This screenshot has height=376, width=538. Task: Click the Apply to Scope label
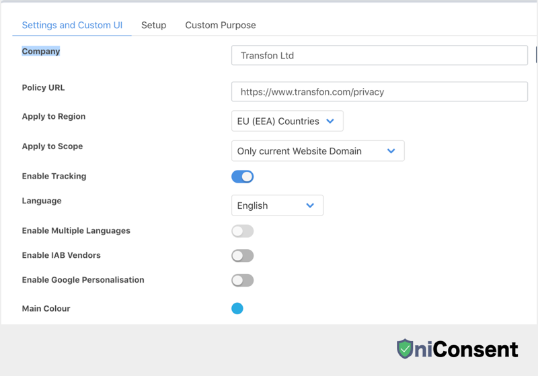click(52, 146)
